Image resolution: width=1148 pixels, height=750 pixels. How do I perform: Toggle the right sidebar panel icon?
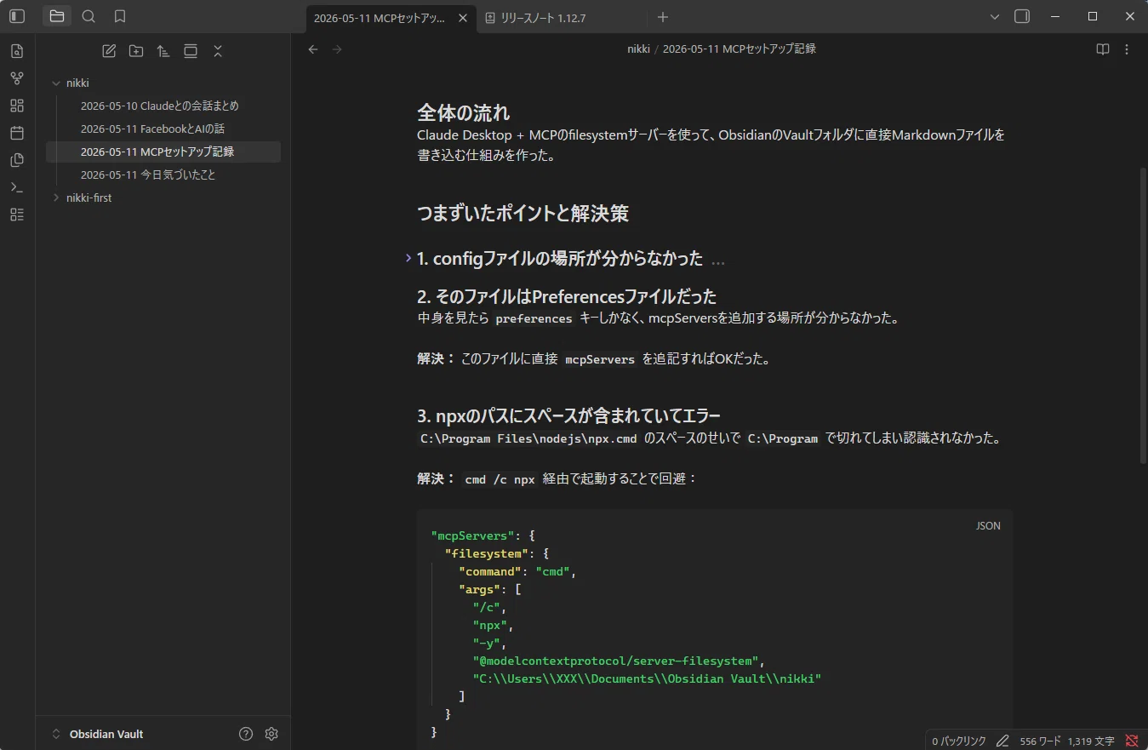pyautogui.click(x=1022, y=16)
